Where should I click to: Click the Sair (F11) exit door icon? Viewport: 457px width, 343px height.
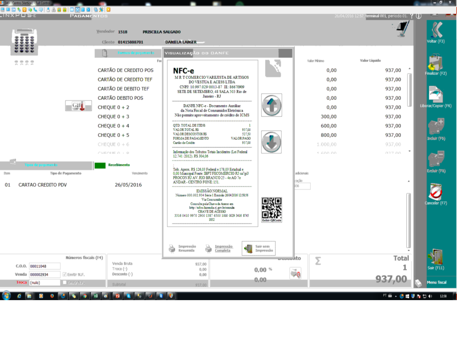[x=435, y=257]
